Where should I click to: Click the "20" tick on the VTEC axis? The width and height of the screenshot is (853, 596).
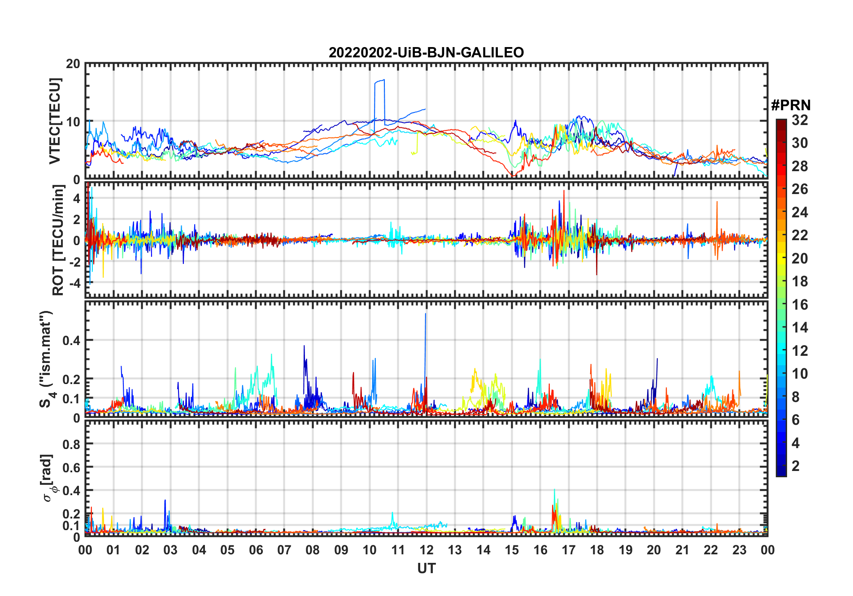coord(73,64)
